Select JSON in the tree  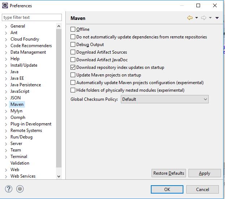click(16, 98)
